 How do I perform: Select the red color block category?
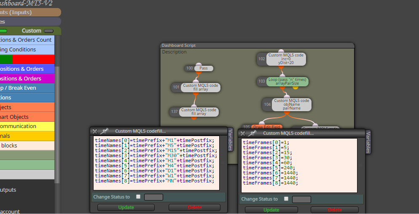pos(33,59)
